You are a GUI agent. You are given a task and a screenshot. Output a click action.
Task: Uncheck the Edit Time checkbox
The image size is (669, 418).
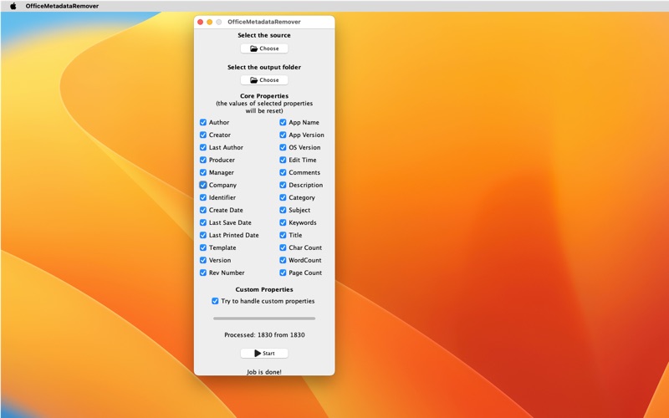[x=283, y=160]
